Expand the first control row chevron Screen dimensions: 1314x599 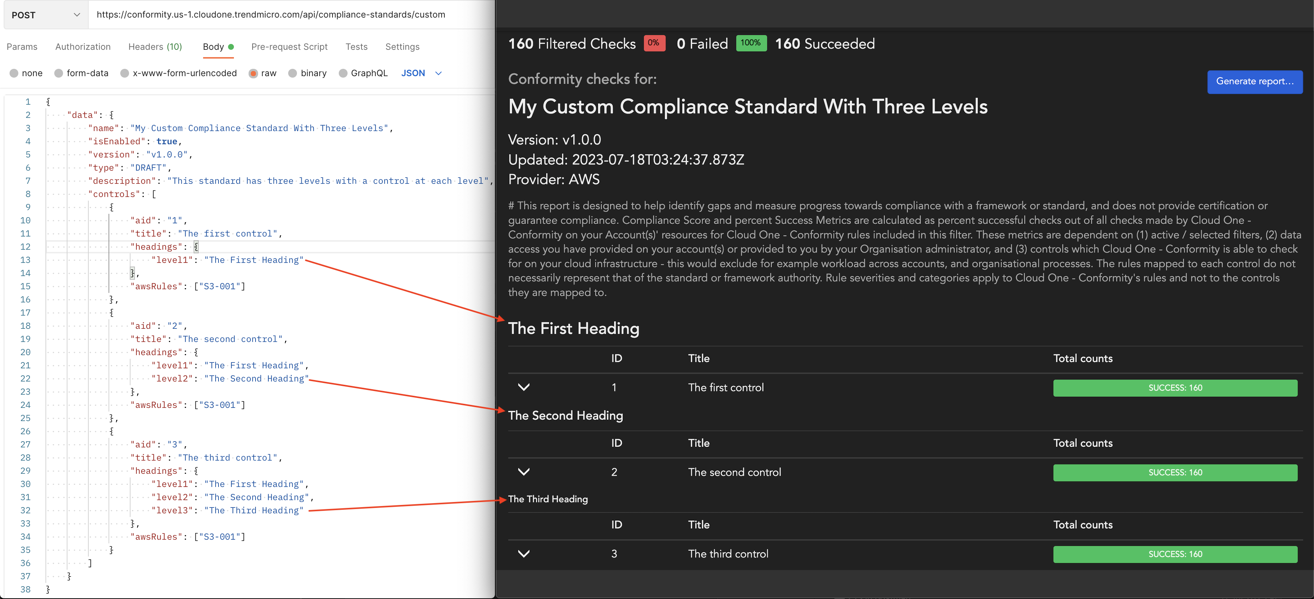(x=524, y=387)
